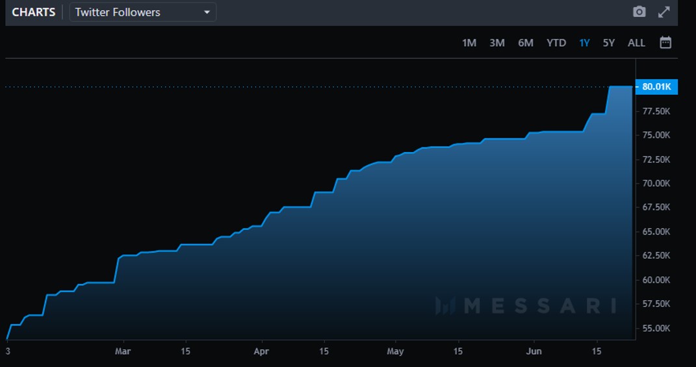This screenshot has width=696, height=367.
Task: Click the CHARTS panel heading
Action: [34, 12]
